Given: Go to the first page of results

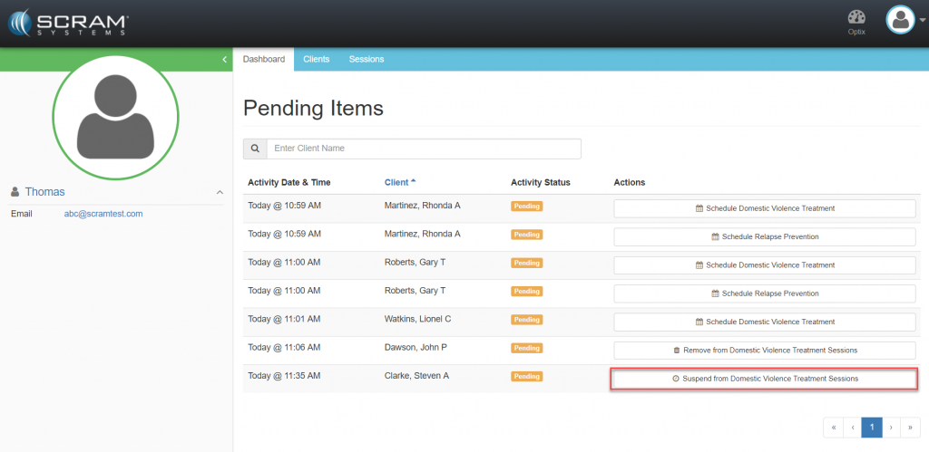Looking at the screenshot, I should point(833,428).
